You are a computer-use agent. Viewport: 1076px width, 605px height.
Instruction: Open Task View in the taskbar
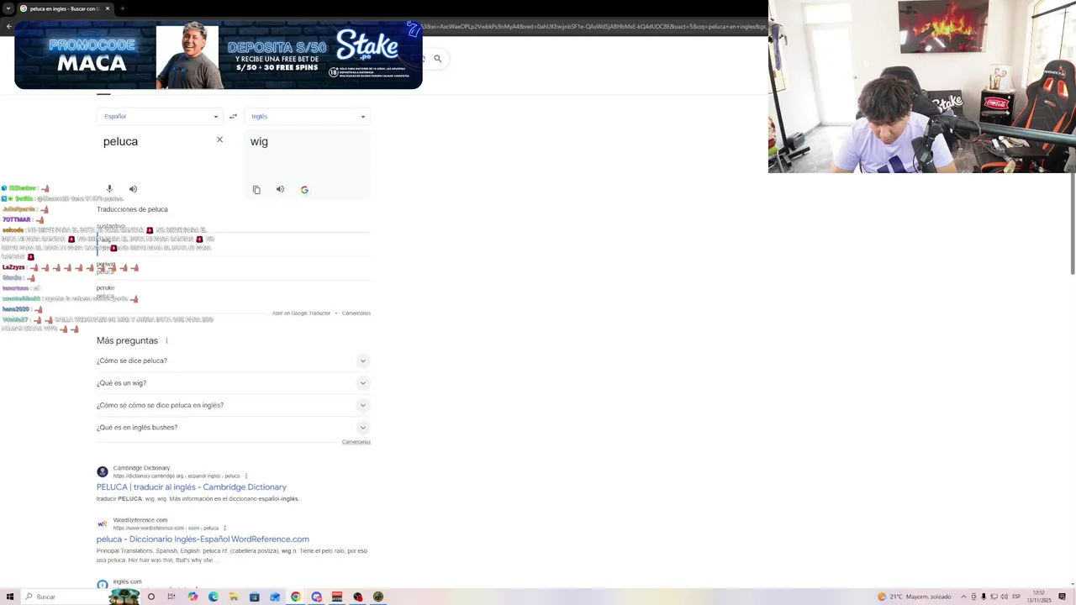tap(171, 597)
